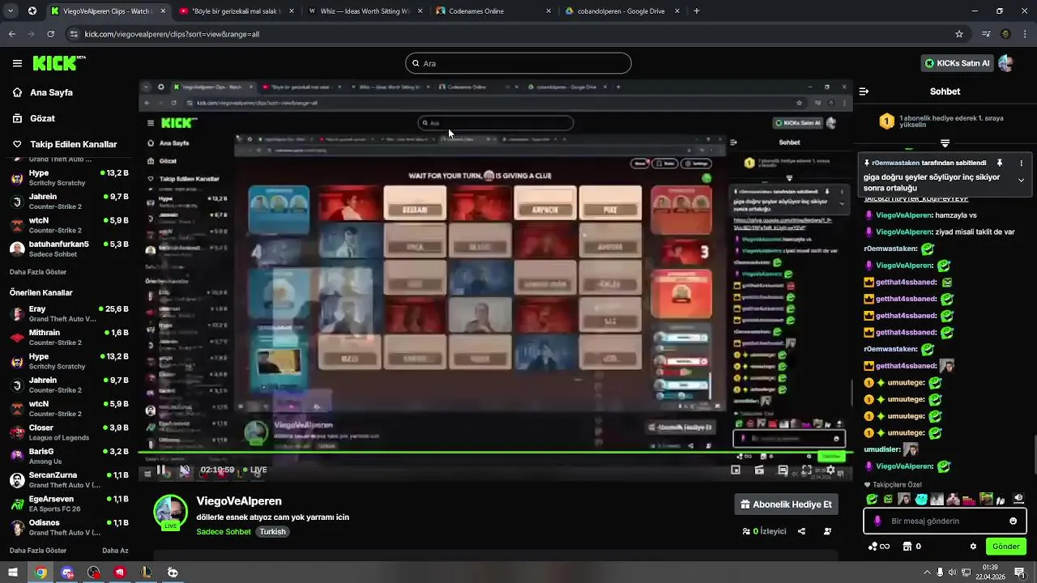The image size is (1037, 583).
Task: Insert the first green follower emote
Action: (x=872, y=499)
